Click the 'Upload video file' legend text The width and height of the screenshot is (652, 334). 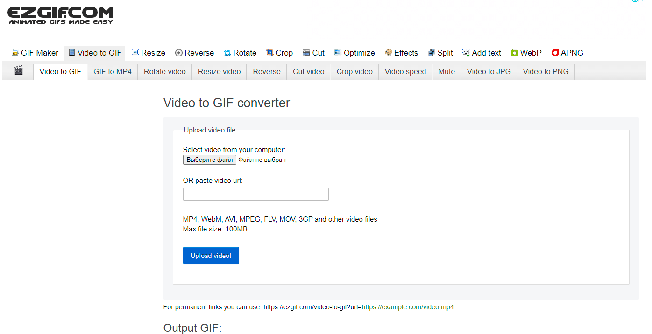(x=210, y=130)
